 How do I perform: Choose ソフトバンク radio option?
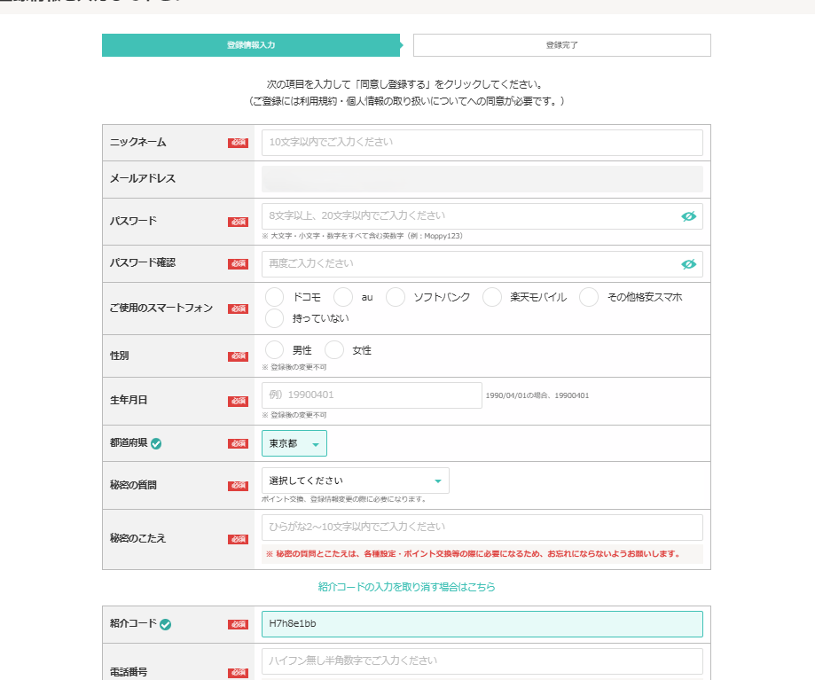tap(396, 297)
